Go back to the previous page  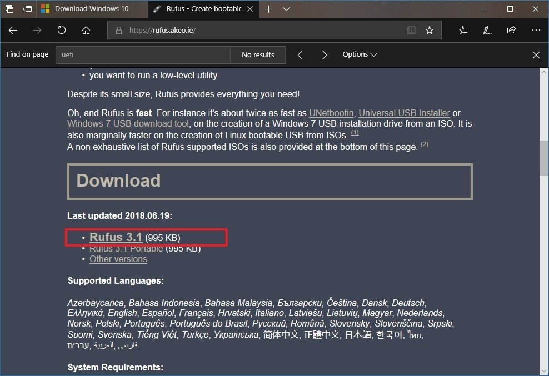[13, 31]
